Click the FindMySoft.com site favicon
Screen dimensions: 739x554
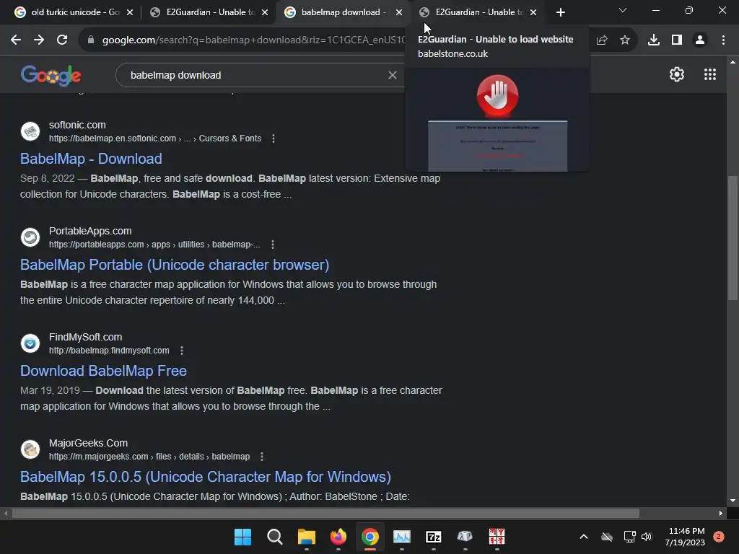[x=30, y=343]
